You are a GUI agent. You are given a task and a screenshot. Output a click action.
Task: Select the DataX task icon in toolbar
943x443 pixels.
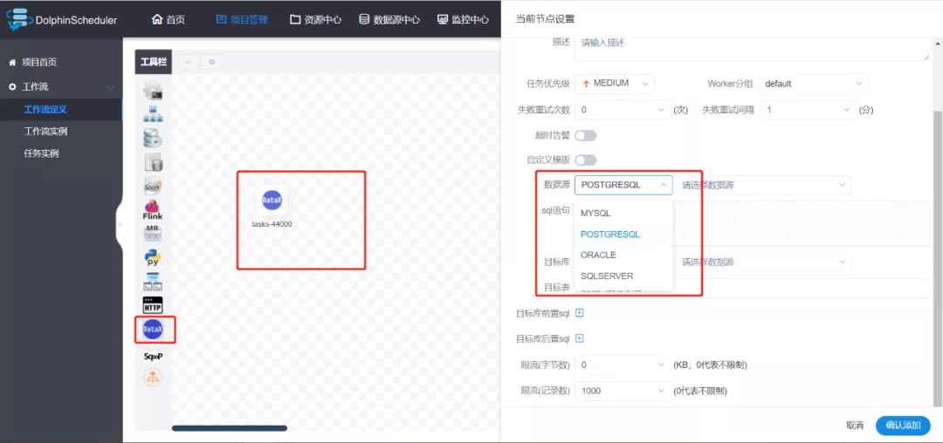coord(153,329)
